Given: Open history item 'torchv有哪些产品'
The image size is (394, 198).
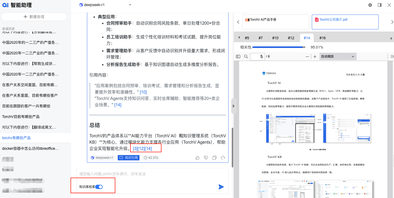Looking at the screenshot, I should 36,138.
